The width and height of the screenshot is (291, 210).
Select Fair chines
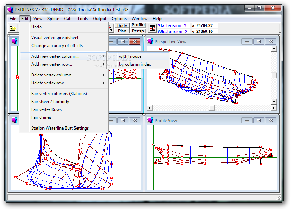click(64, 117)
